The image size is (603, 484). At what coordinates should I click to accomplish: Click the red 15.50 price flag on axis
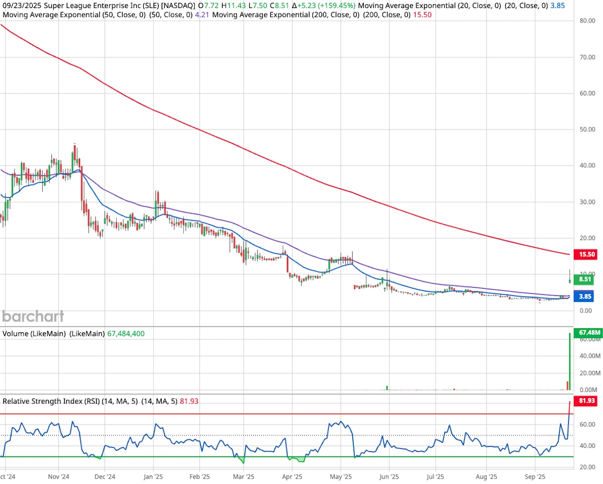coord(586,255)
